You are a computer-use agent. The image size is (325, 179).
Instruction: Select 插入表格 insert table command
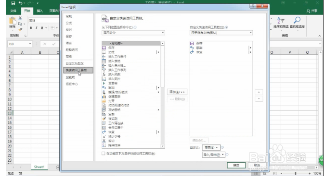click(x=131, y=61)
